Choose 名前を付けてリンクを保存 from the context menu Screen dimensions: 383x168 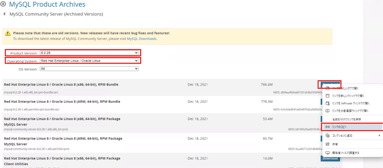(x=346, y=119)
